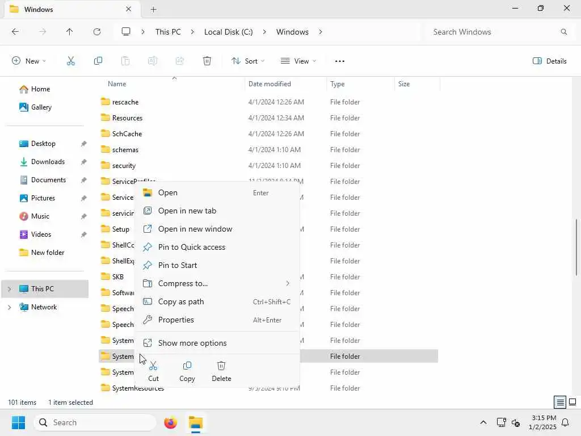Click the search magnifier icon
The image size is (581, 436).
[564, 32]
